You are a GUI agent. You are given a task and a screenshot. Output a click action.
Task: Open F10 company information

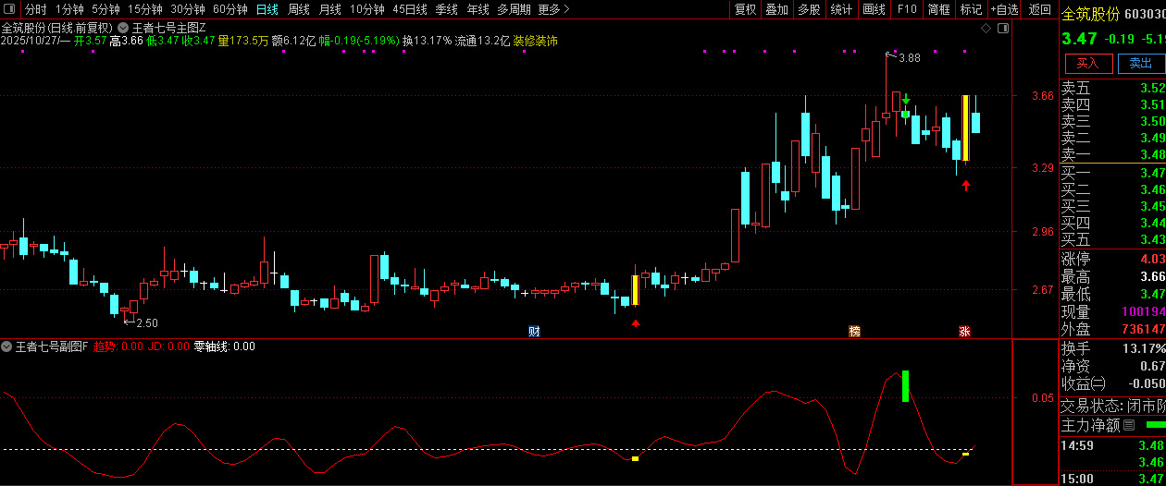[x=907, y=9]
